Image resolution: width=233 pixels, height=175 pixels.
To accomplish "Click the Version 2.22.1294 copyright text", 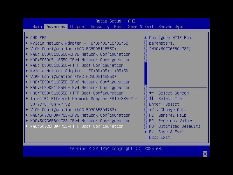I will point(116,148).
